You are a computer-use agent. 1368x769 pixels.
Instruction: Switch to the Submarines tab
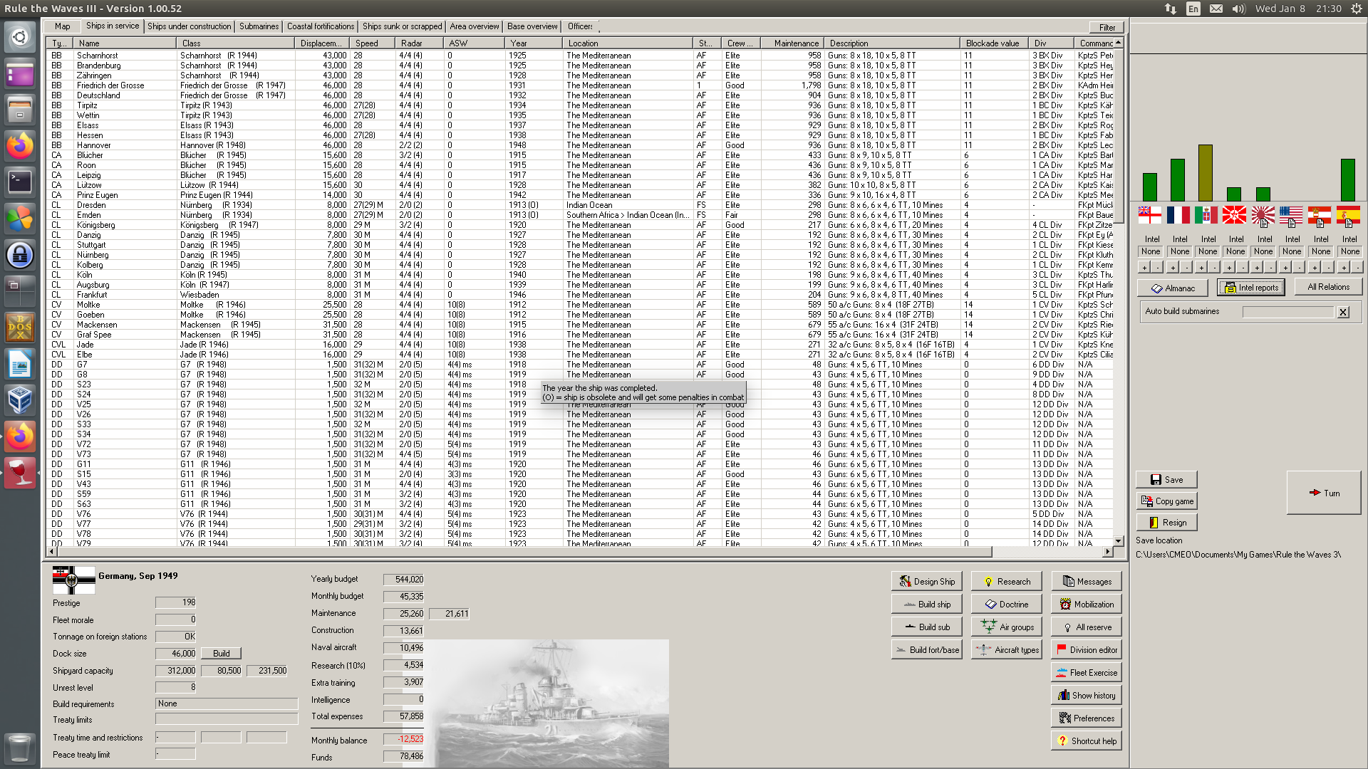259,26
